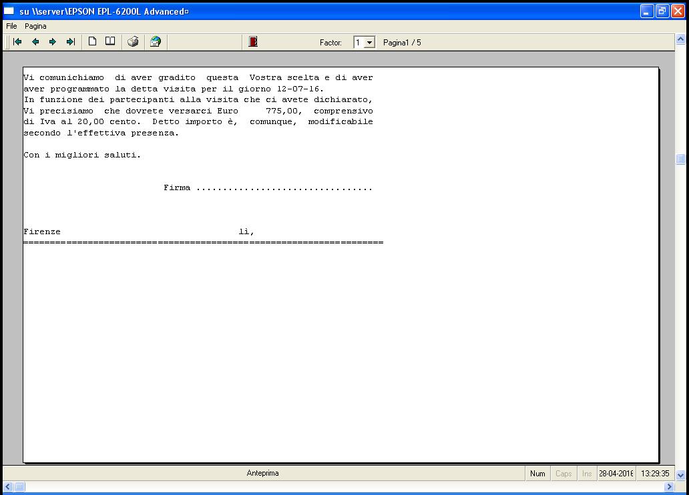
Task: Minimize the preview window
Action: 646,11
